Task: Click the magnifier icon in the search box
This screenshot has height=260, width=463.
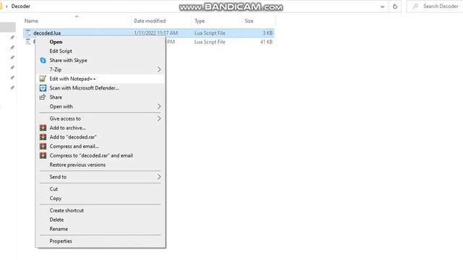Action: (x=415, y=6)
